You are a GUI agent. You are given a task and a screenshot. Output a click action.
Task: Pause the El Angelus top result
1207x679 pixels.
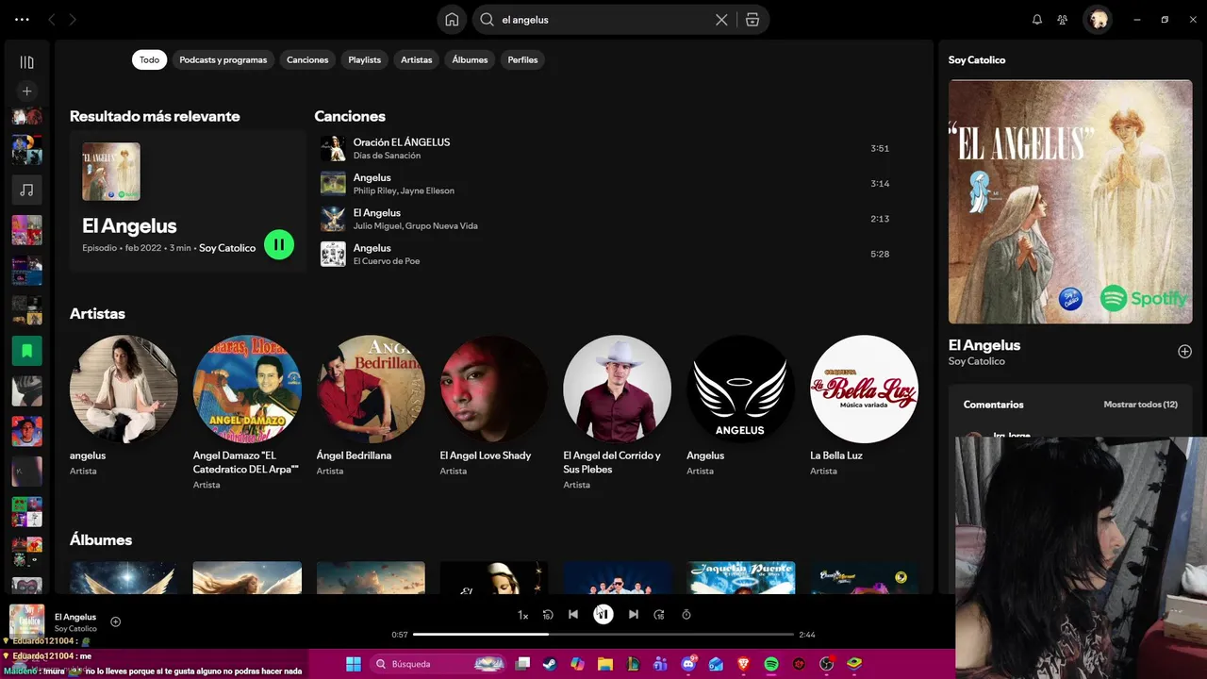(x=279, y=245)
